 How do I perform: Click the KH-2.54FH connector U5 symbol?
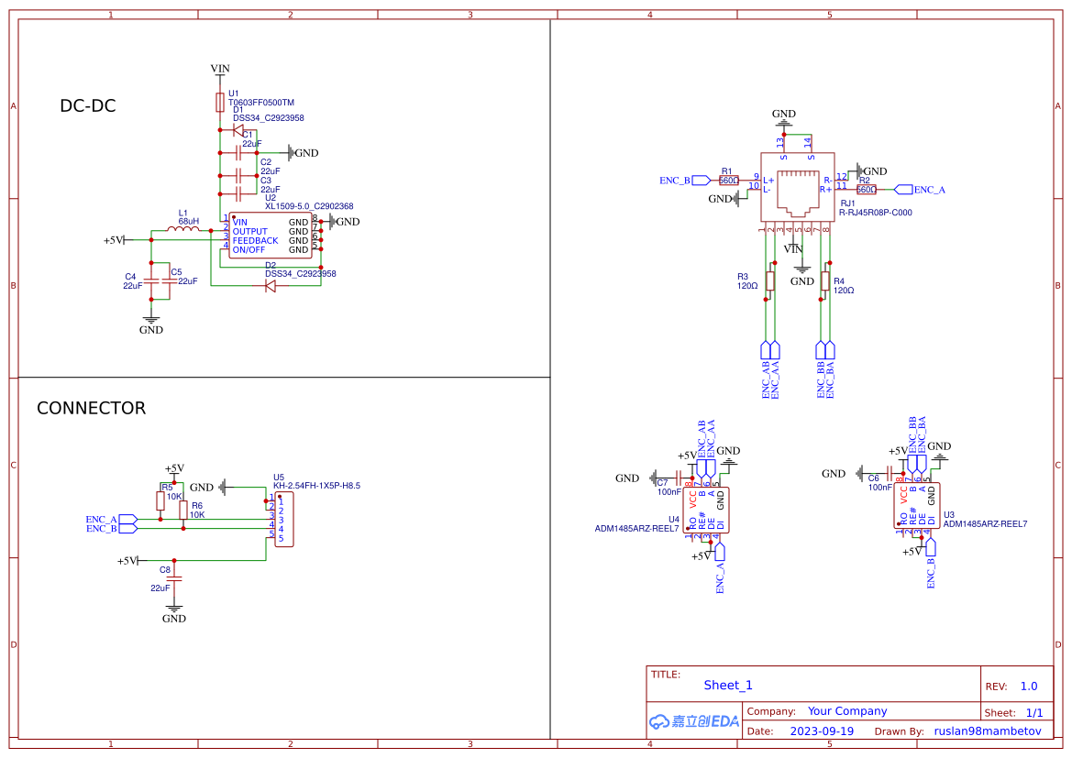pyautogui.click(x=284, y=521)
